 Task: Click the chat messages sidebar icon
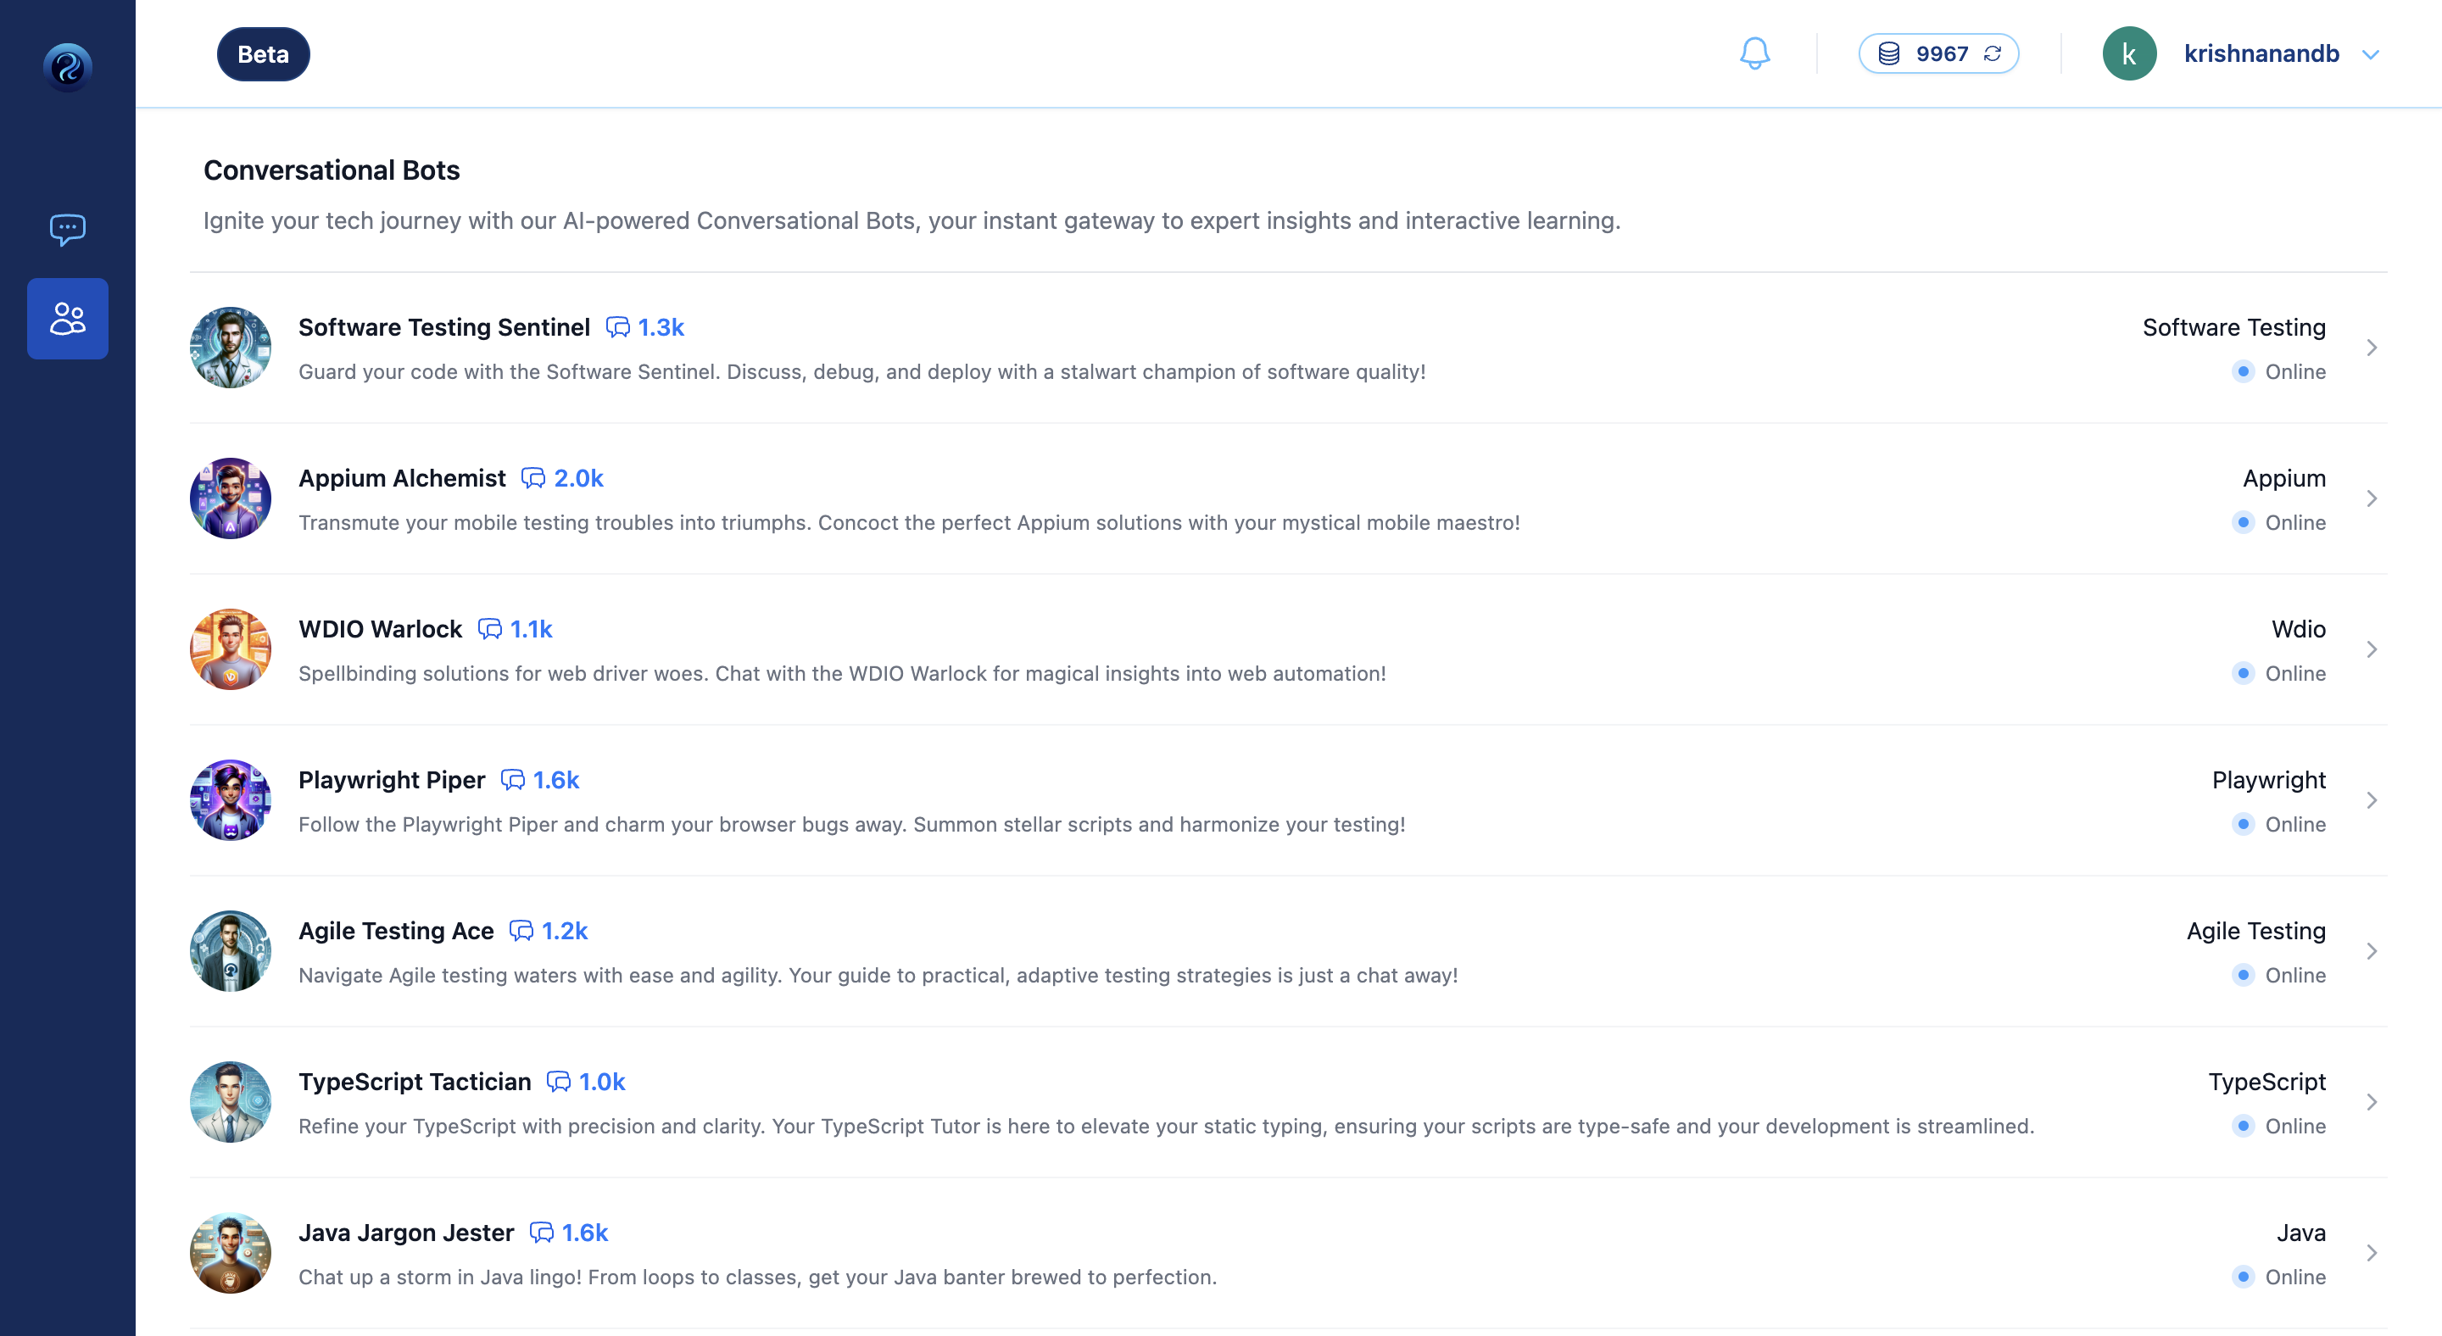click(x=67, y=229)
